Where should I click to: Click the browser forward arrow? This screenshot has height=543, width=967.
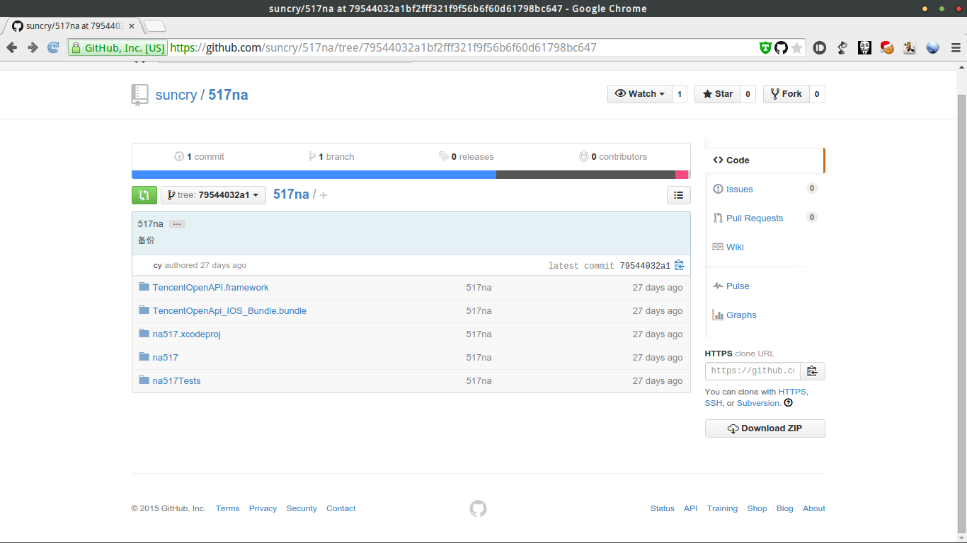point(33,47)
